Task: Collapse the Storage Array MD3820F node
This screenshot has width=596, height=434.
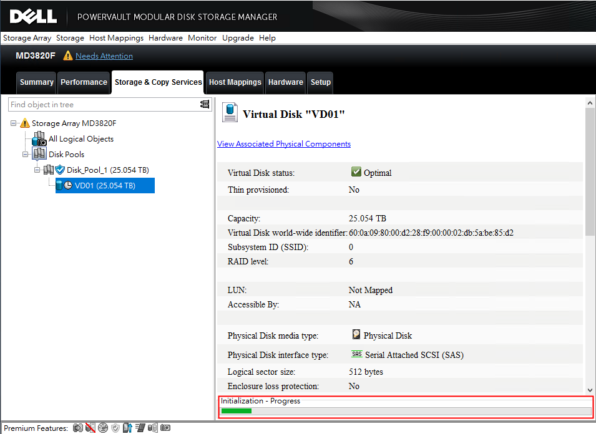Action: pos(14,123)
